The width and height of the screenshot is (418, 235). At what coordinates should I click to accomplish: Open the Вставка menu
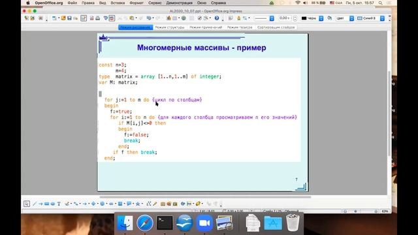pos(118,3)
